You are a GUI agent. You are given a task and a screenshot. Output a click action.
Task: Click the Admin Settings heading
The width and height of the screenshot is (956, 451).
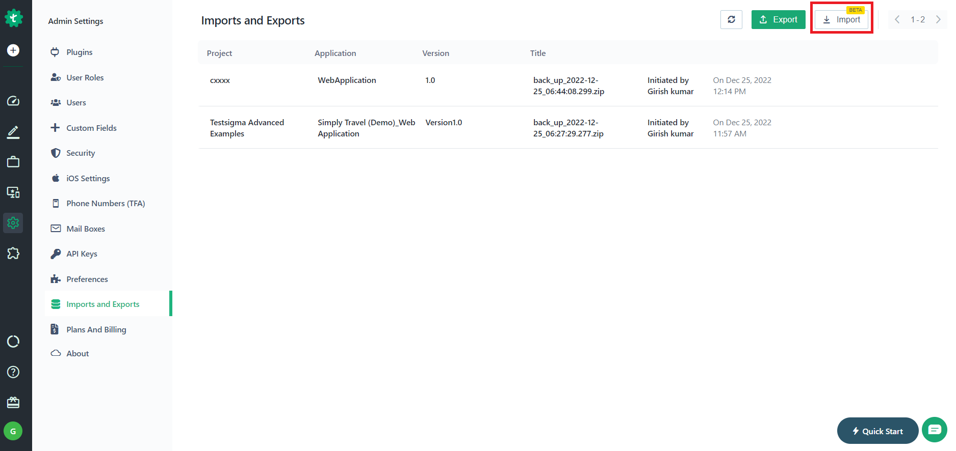tap(75, 21)
